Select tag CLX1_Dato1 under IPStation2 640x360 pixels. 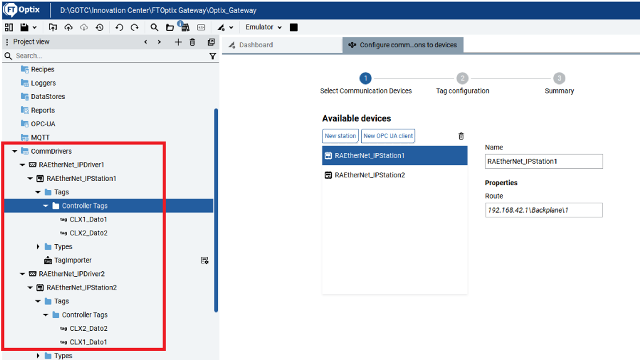(88, 342)
